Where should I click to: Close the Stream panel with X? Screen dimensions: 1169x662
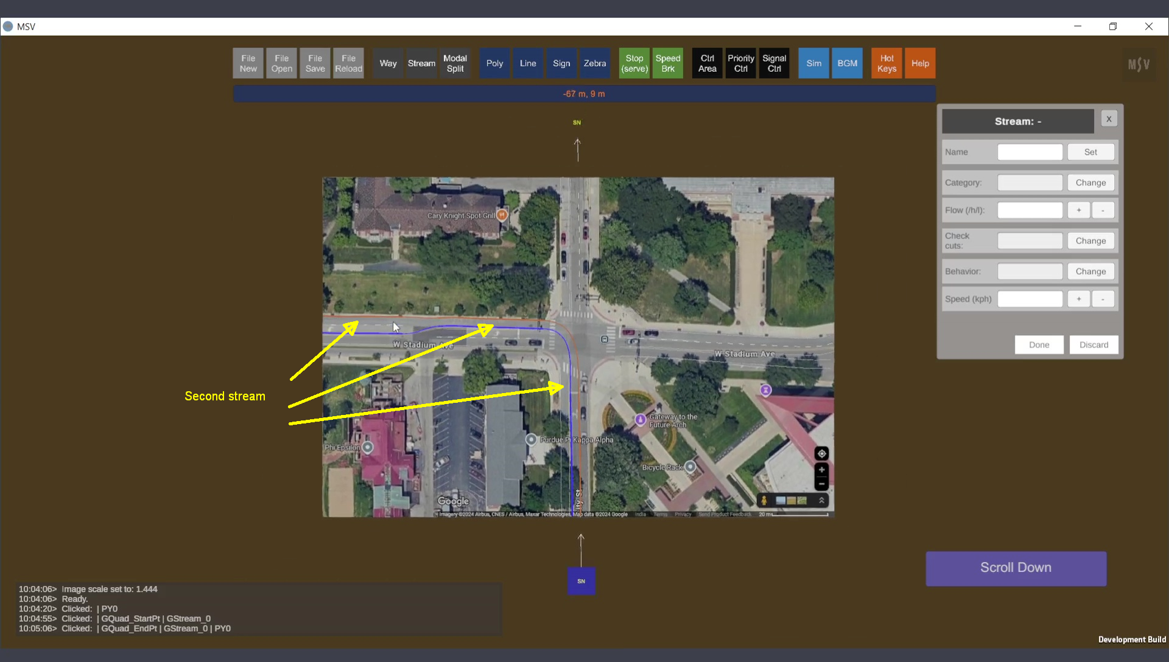click(x=1109, y=119)
